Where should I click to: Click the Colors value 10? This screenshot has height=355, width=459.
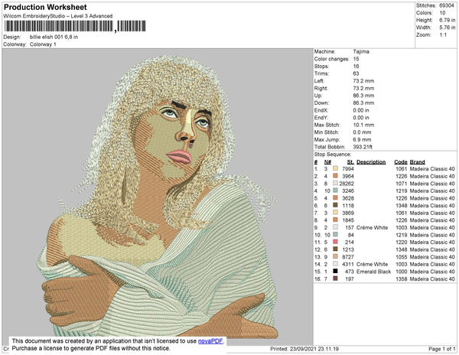[x=442, y=13]
